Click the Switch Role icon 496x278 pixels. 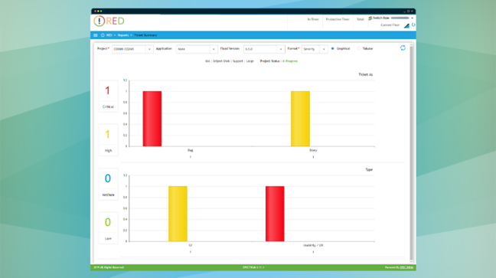tap(370, 18)
